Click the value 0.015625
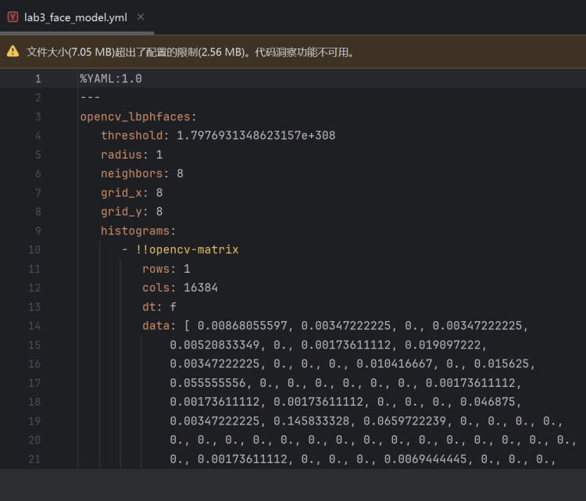This screenshot has width=586, height=501. (x=502, y=363)
